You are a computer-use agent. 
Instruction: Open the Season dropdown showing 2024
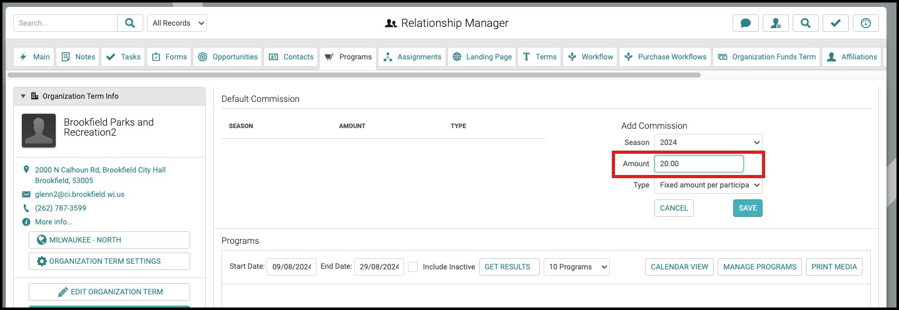tap(708, 142)
